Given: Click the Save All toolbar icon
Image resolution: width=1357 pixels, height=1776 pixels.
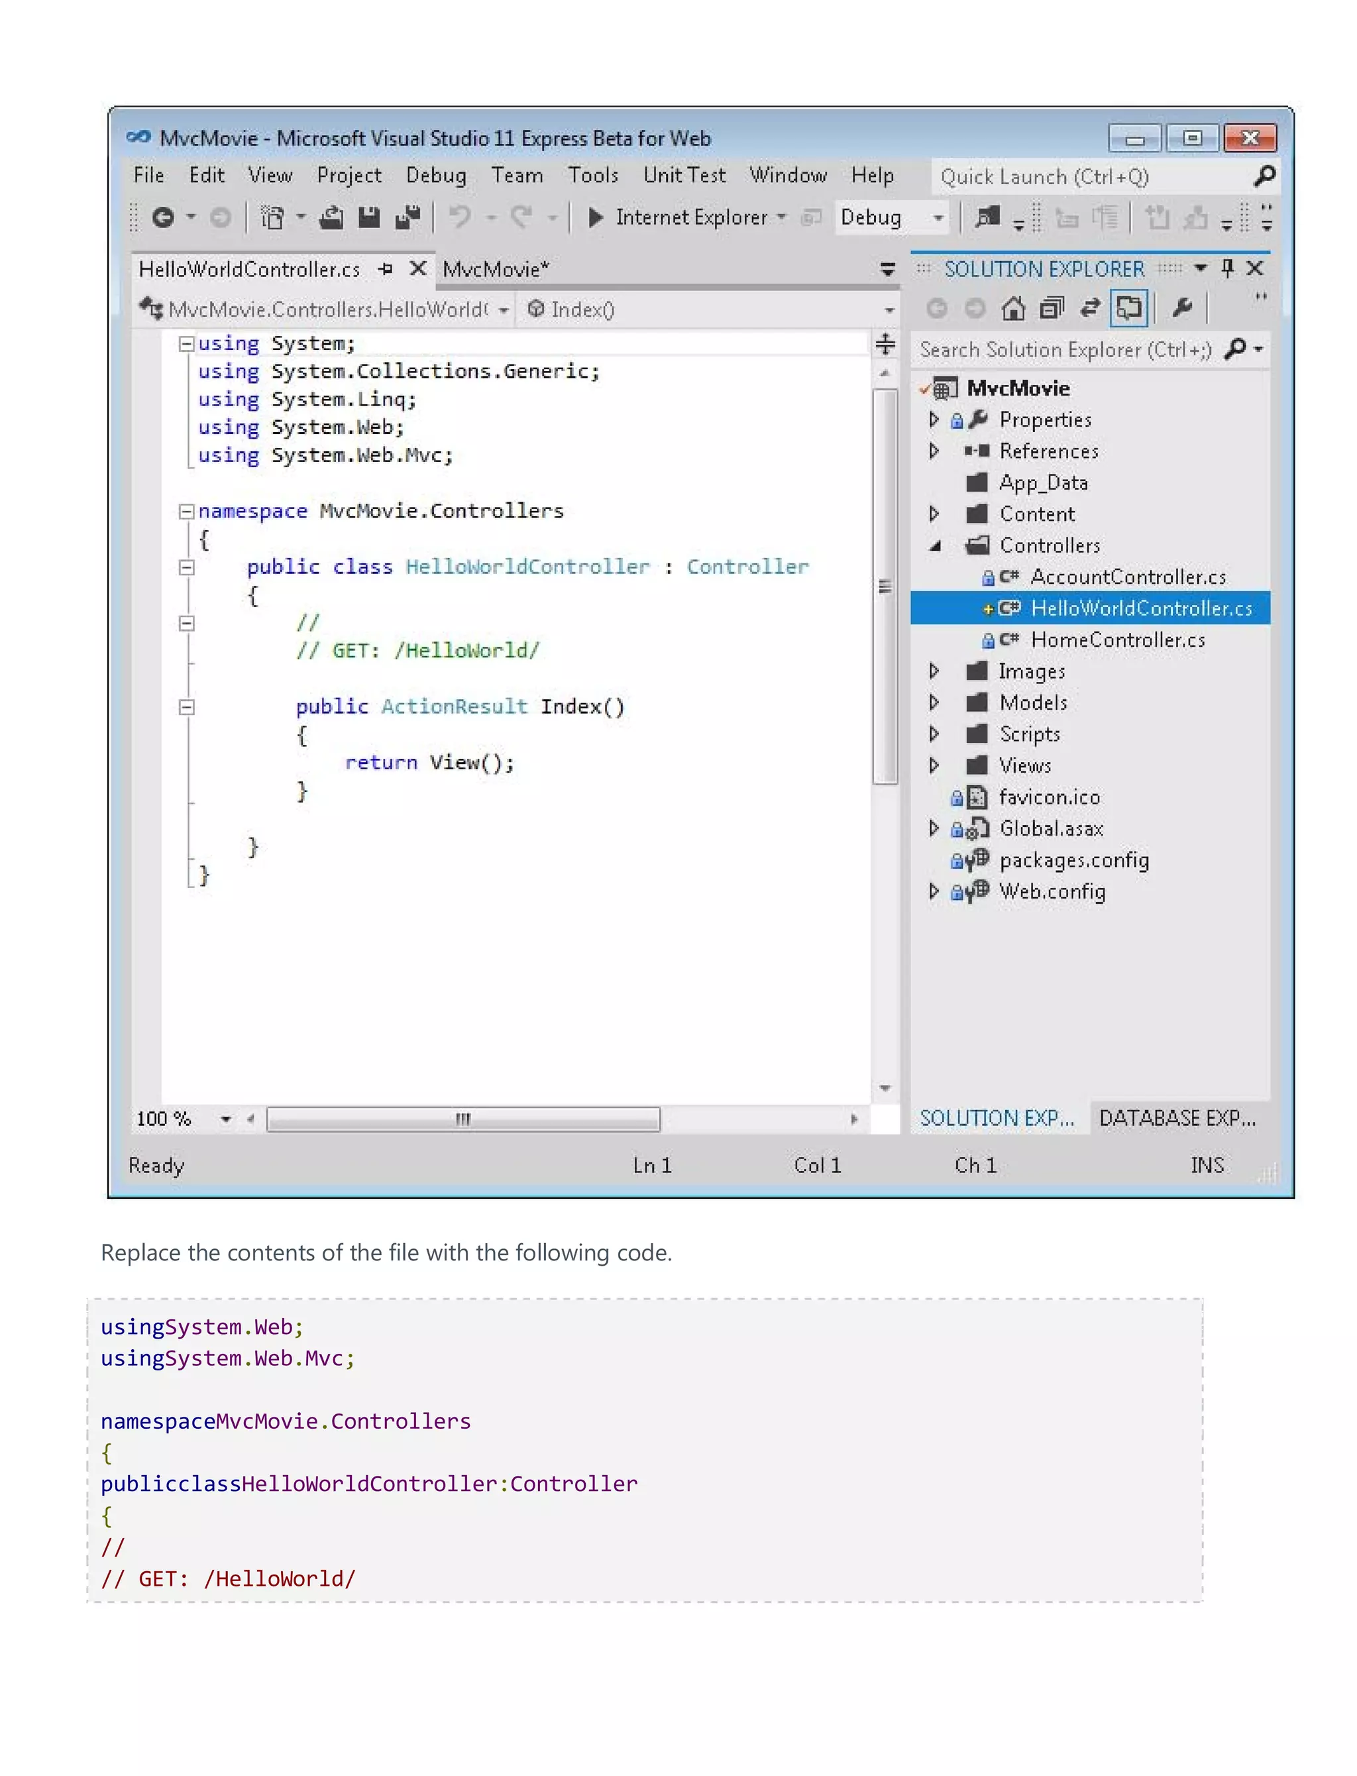Looking at the screenshot, I should [408, 217].
